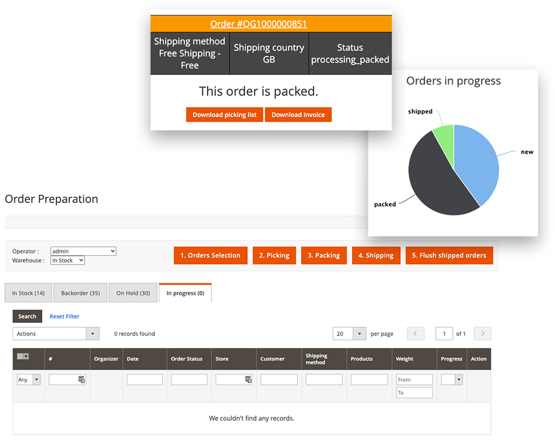
Task: Open the calendar picker in the # filter column
Action: point(83,379)
